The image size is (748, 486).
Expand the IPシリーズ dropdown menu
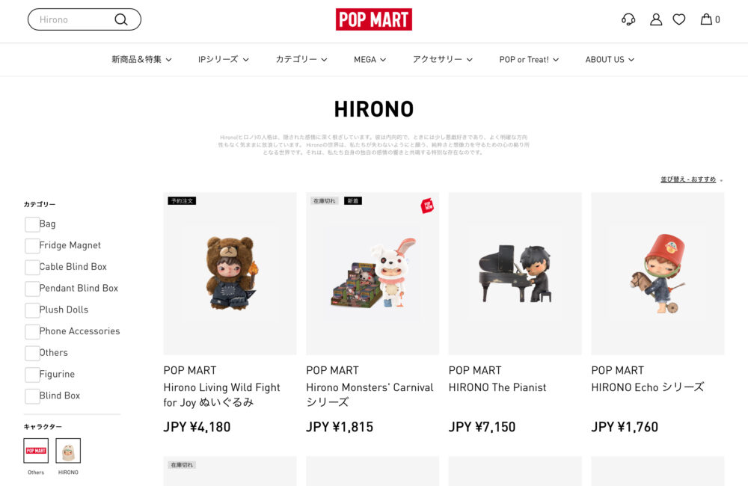223,60
